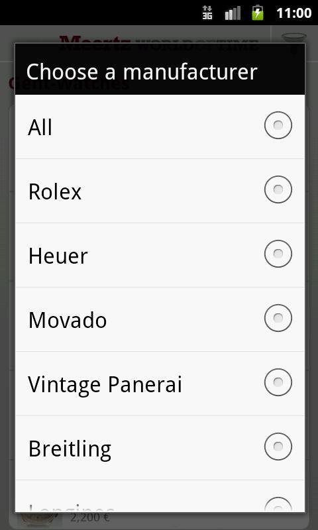Screen dimensions: 318x530
Task: Select the partially visible Longines radio button
Action: (278, 504)
